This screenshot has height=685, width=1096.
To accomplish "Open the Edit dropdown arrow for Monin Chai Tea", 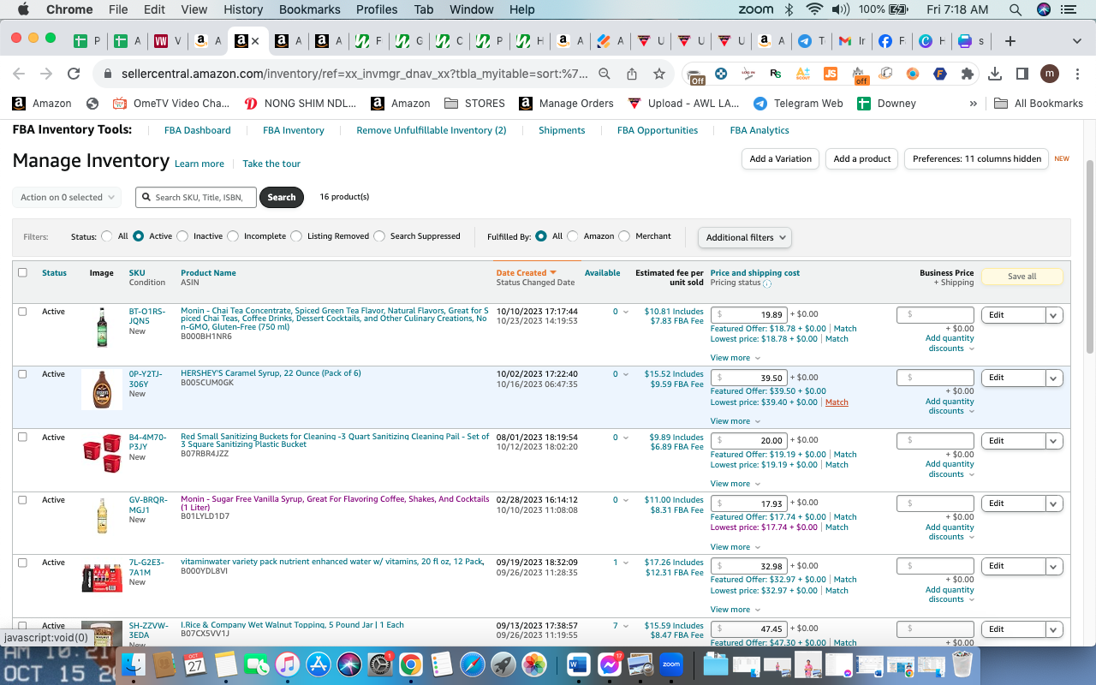I will point(1054,315).
